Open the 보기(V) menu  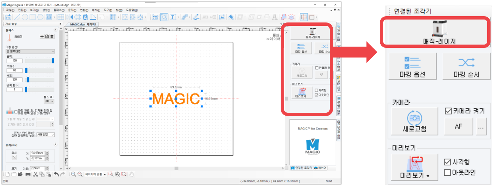(34, 10)
